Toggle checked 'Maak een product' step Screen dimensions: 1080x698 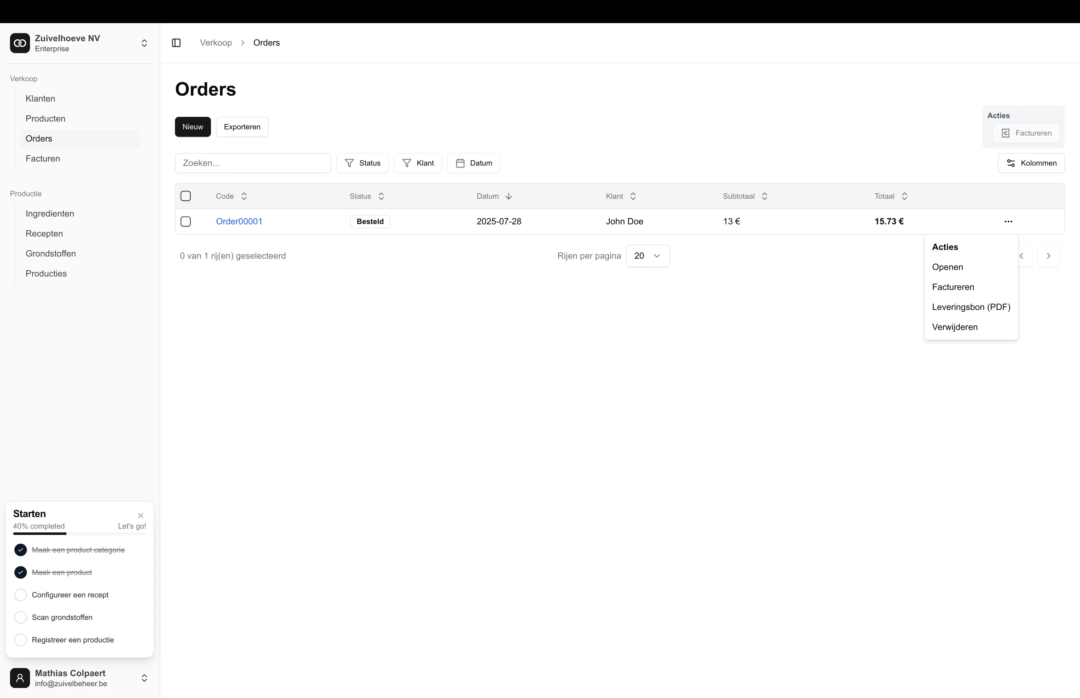point(20,572)
